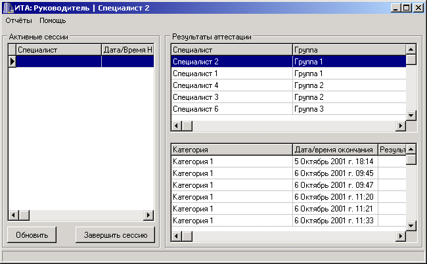Click the vertical scrollbar thumb of the categories table

(x=411, y=160)
